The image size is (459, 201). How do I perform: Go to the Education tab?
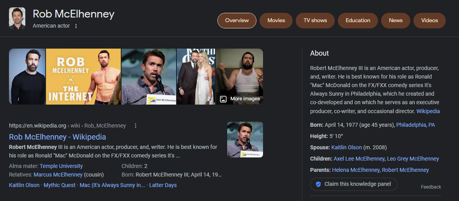click(358, 21)
